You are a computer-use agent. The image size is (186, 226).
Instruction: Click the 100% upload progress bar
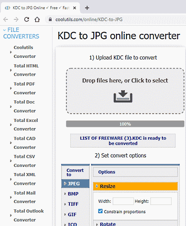click(125, 124)
